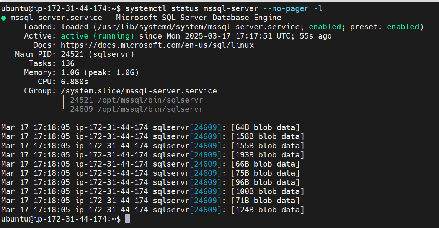Click the Tasks value 136

tap(68, 63)
